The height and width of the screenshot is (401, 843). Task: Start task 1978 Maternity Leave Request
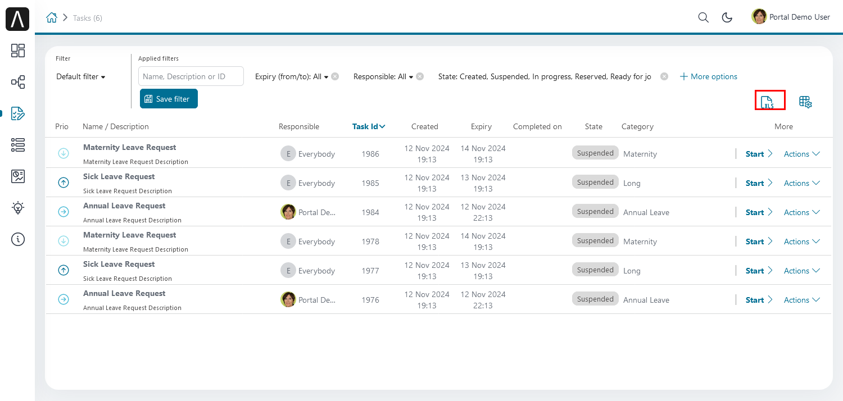759,241
